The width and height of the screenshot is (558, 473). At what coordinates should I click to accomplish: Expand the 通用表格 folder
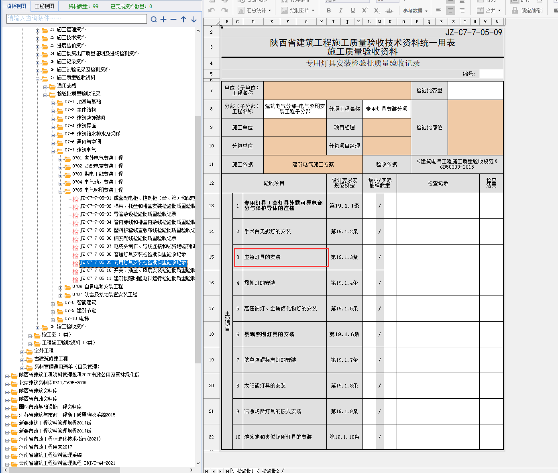pos(45,87)
